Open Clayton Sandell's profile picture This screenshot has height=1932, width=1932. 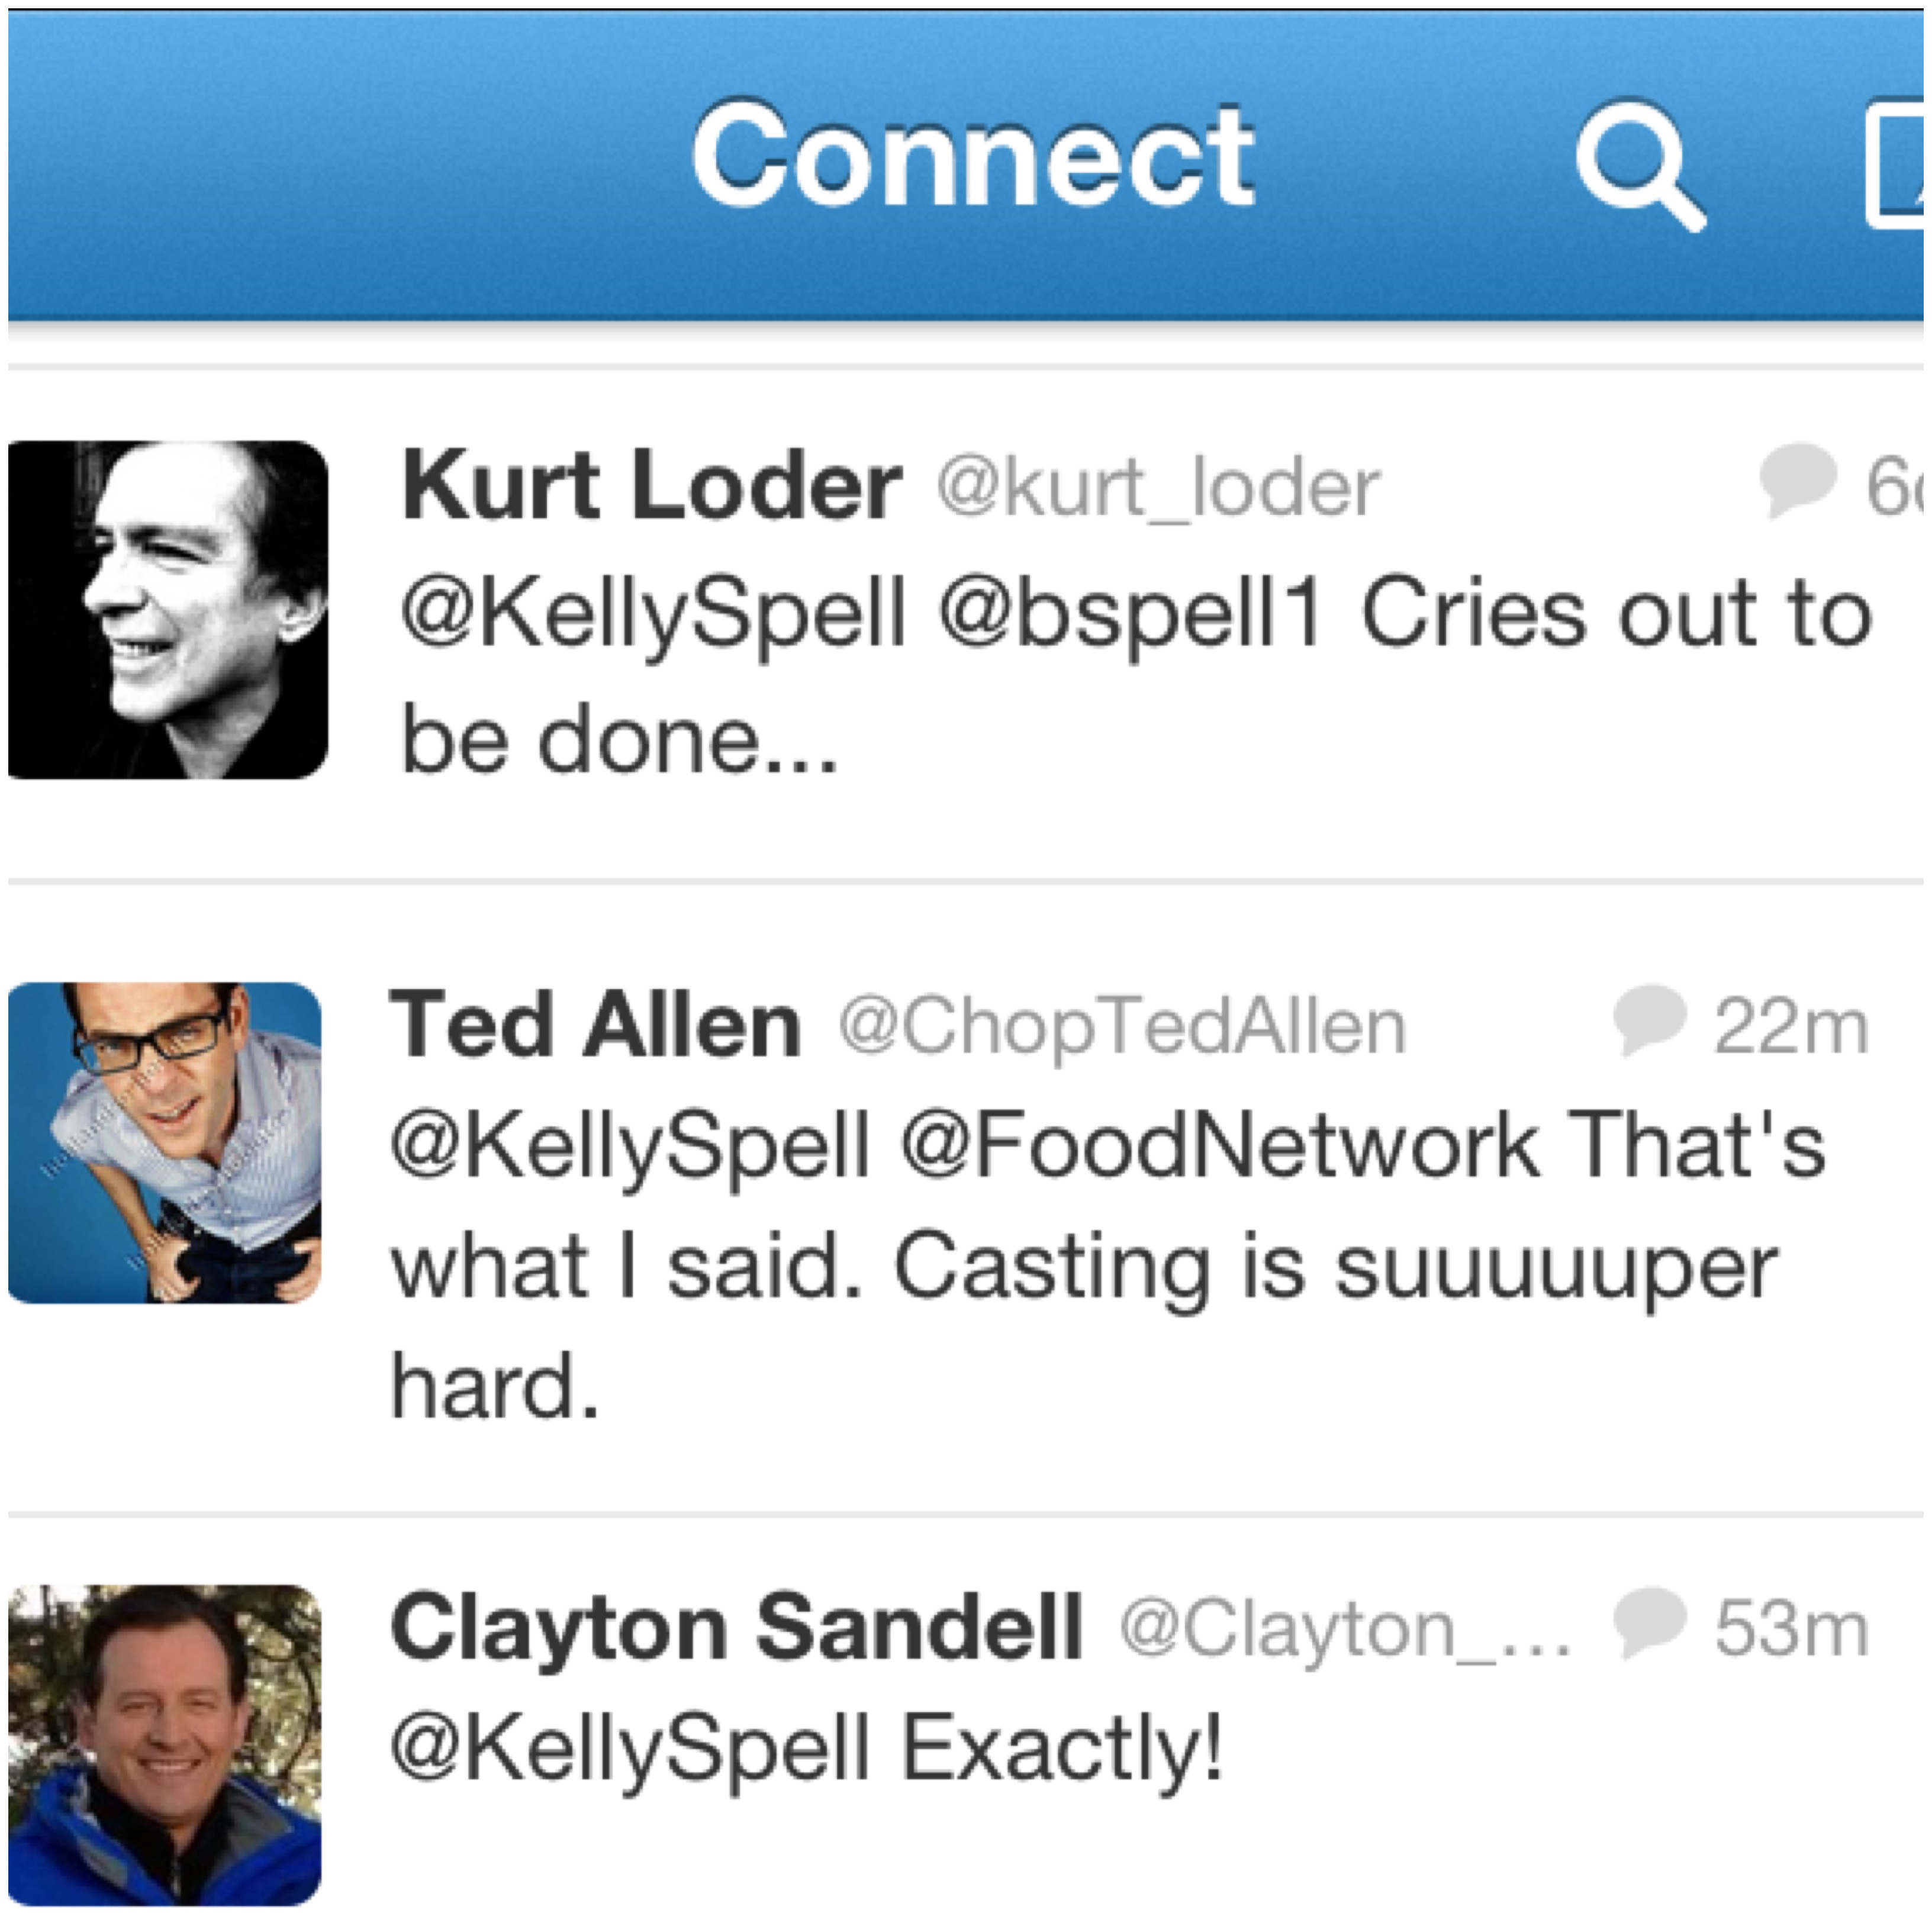click(x=165, y=1744)
